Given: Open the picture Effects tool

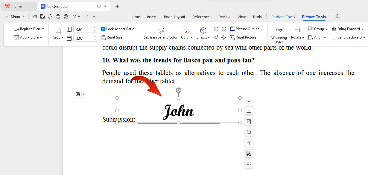Looking at the screenshot, I should point(203,33).
